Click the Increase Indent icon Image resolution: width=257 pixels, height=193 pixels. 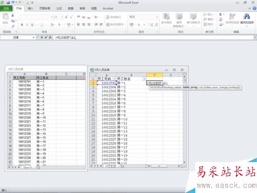pos(101,25)
